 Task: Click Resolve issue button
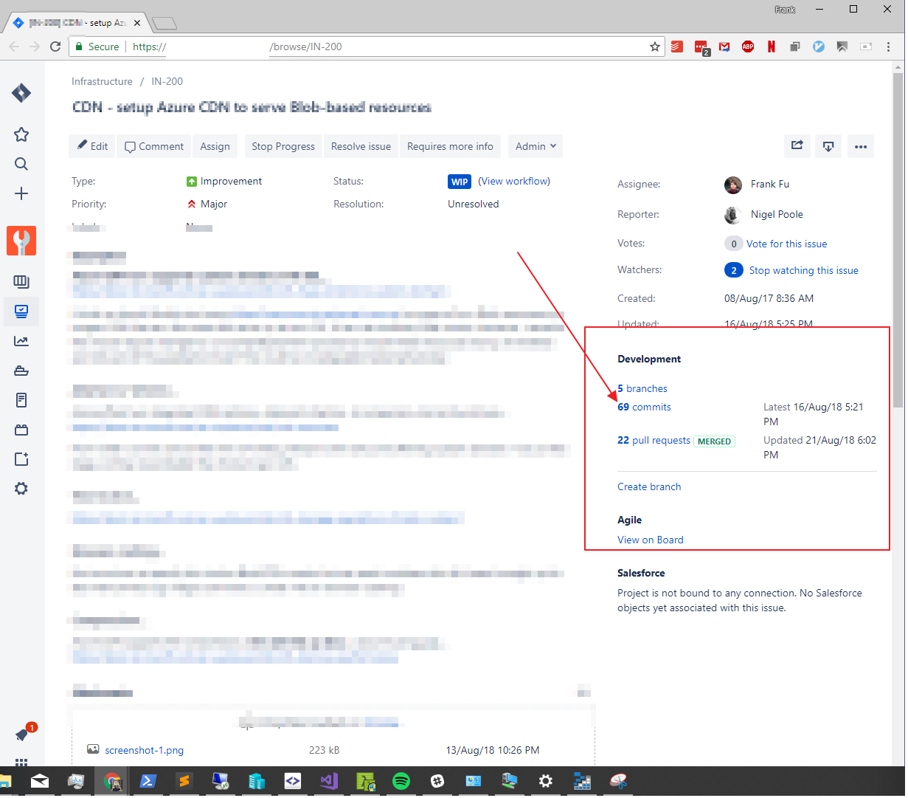click(361, 146)
